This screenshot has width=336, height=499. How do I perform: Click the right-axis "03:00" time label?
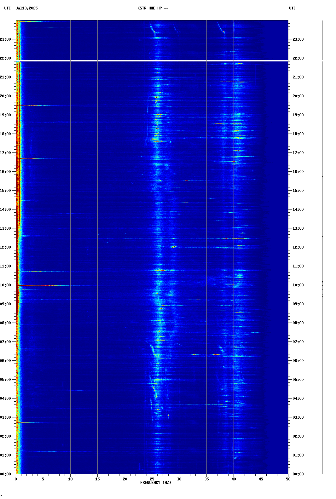click(298, 417)
